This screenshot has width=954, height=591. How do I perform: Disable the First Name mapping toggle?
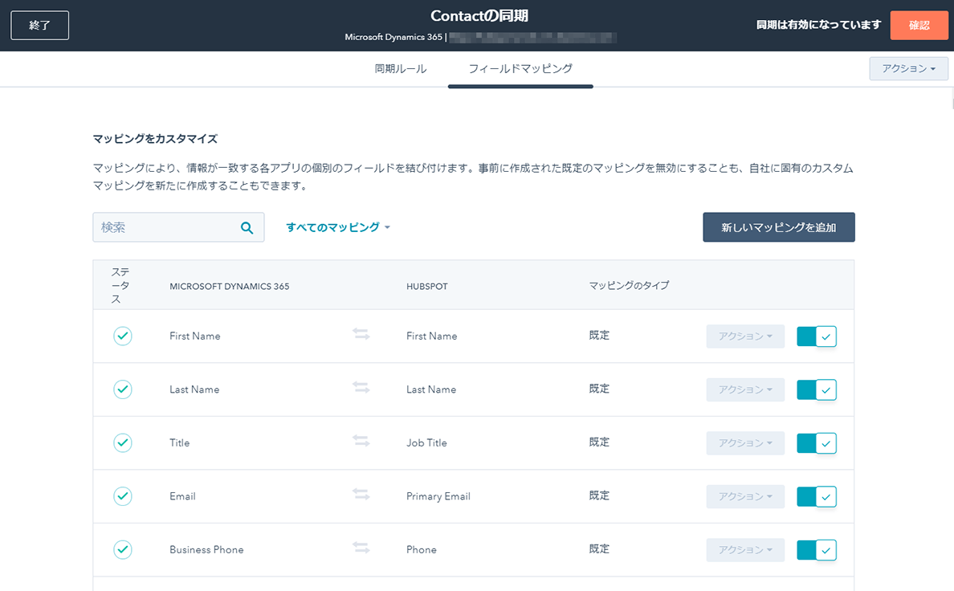coord(817,336)
